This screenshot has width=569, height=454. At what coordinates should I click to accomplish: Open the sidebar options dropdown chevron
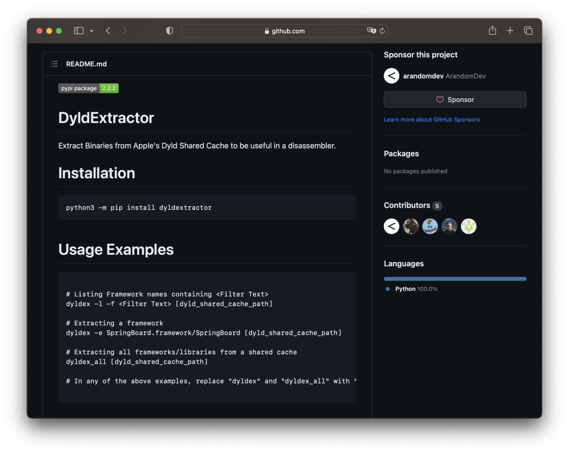[x=92, y=31]
